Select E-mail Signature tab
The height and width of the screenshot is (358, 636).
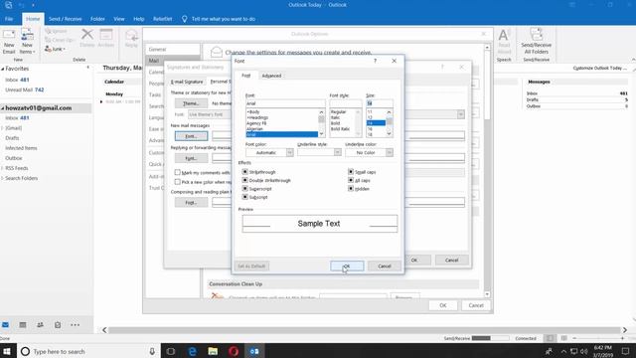point(187,82)
